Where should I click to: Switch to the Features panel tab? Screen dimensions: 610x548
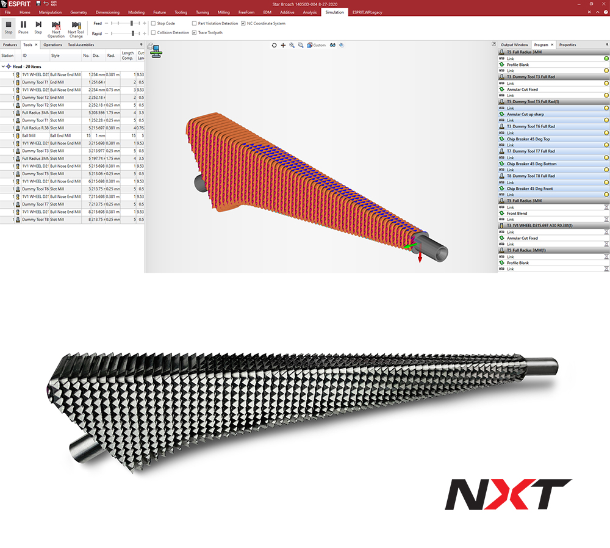pos(10,45)
